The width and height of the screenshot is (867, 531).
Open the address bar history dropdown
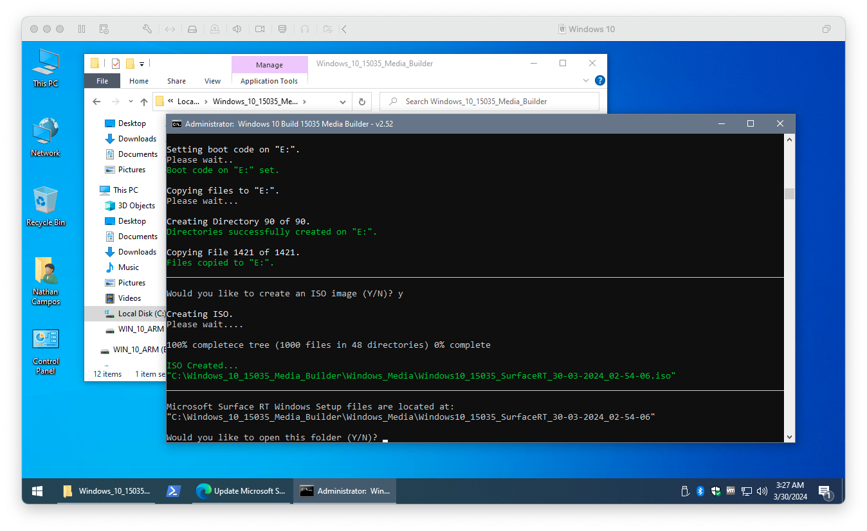click(343, 102)
